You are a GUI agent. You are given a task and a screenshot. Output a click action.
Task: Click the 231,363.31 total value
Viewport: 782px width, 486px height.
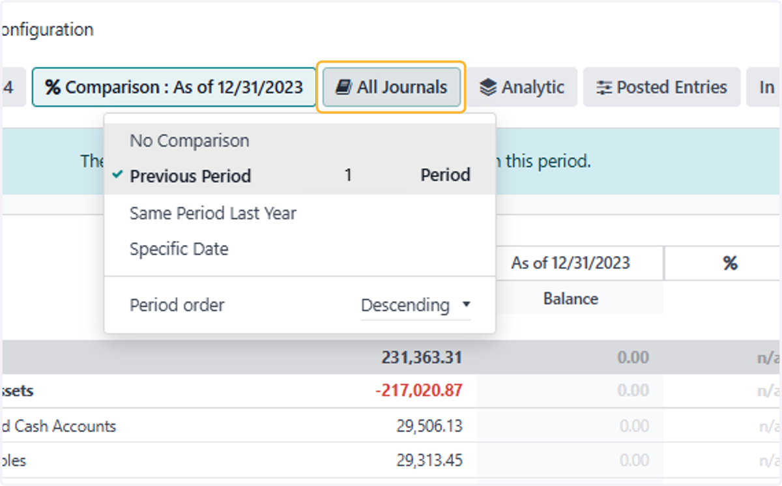click(422, 357)
